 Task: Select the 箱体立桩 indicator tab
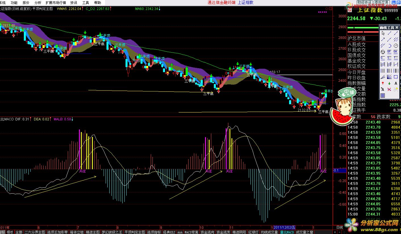(77, 232)
